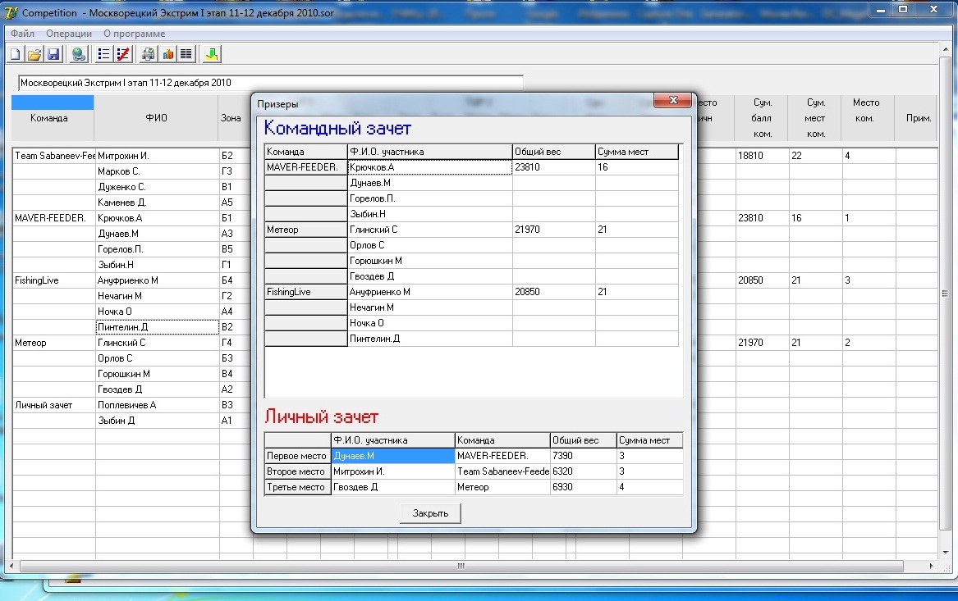The height and width of the screenshot is (601, 958).
Task: Select Поплевичев А in main grid
Action: tap(157, 405)
